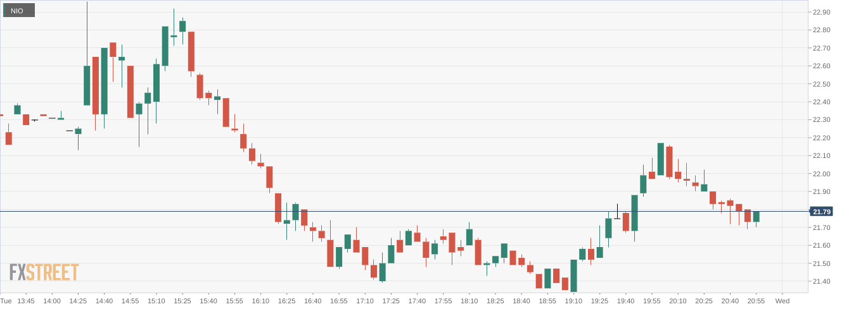Select the 17:25 time axis label
This screenshot has height=309, width=849.
[x=391, y=301]
